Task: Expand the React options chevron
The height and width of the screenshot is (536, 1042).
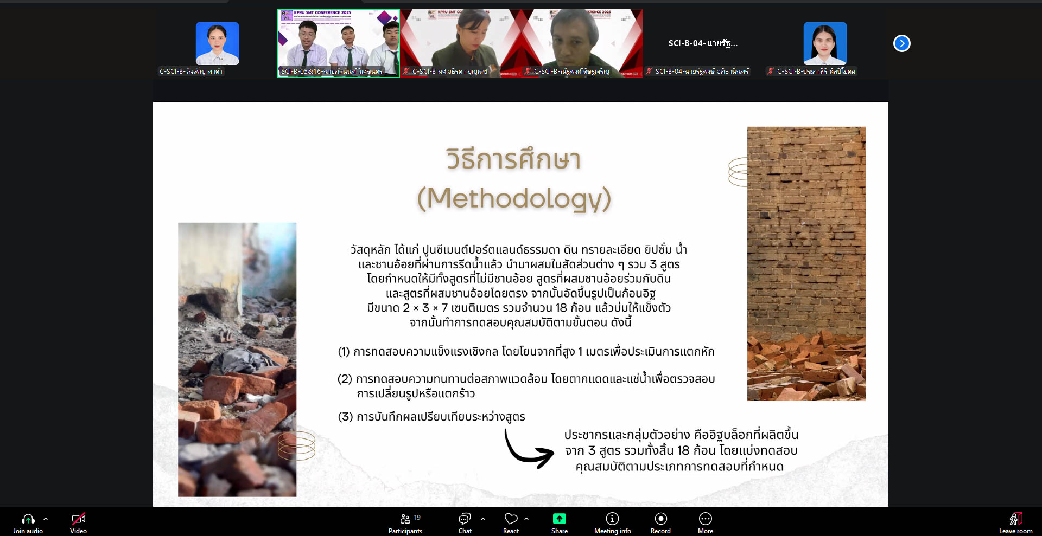Action: [526, 519]
